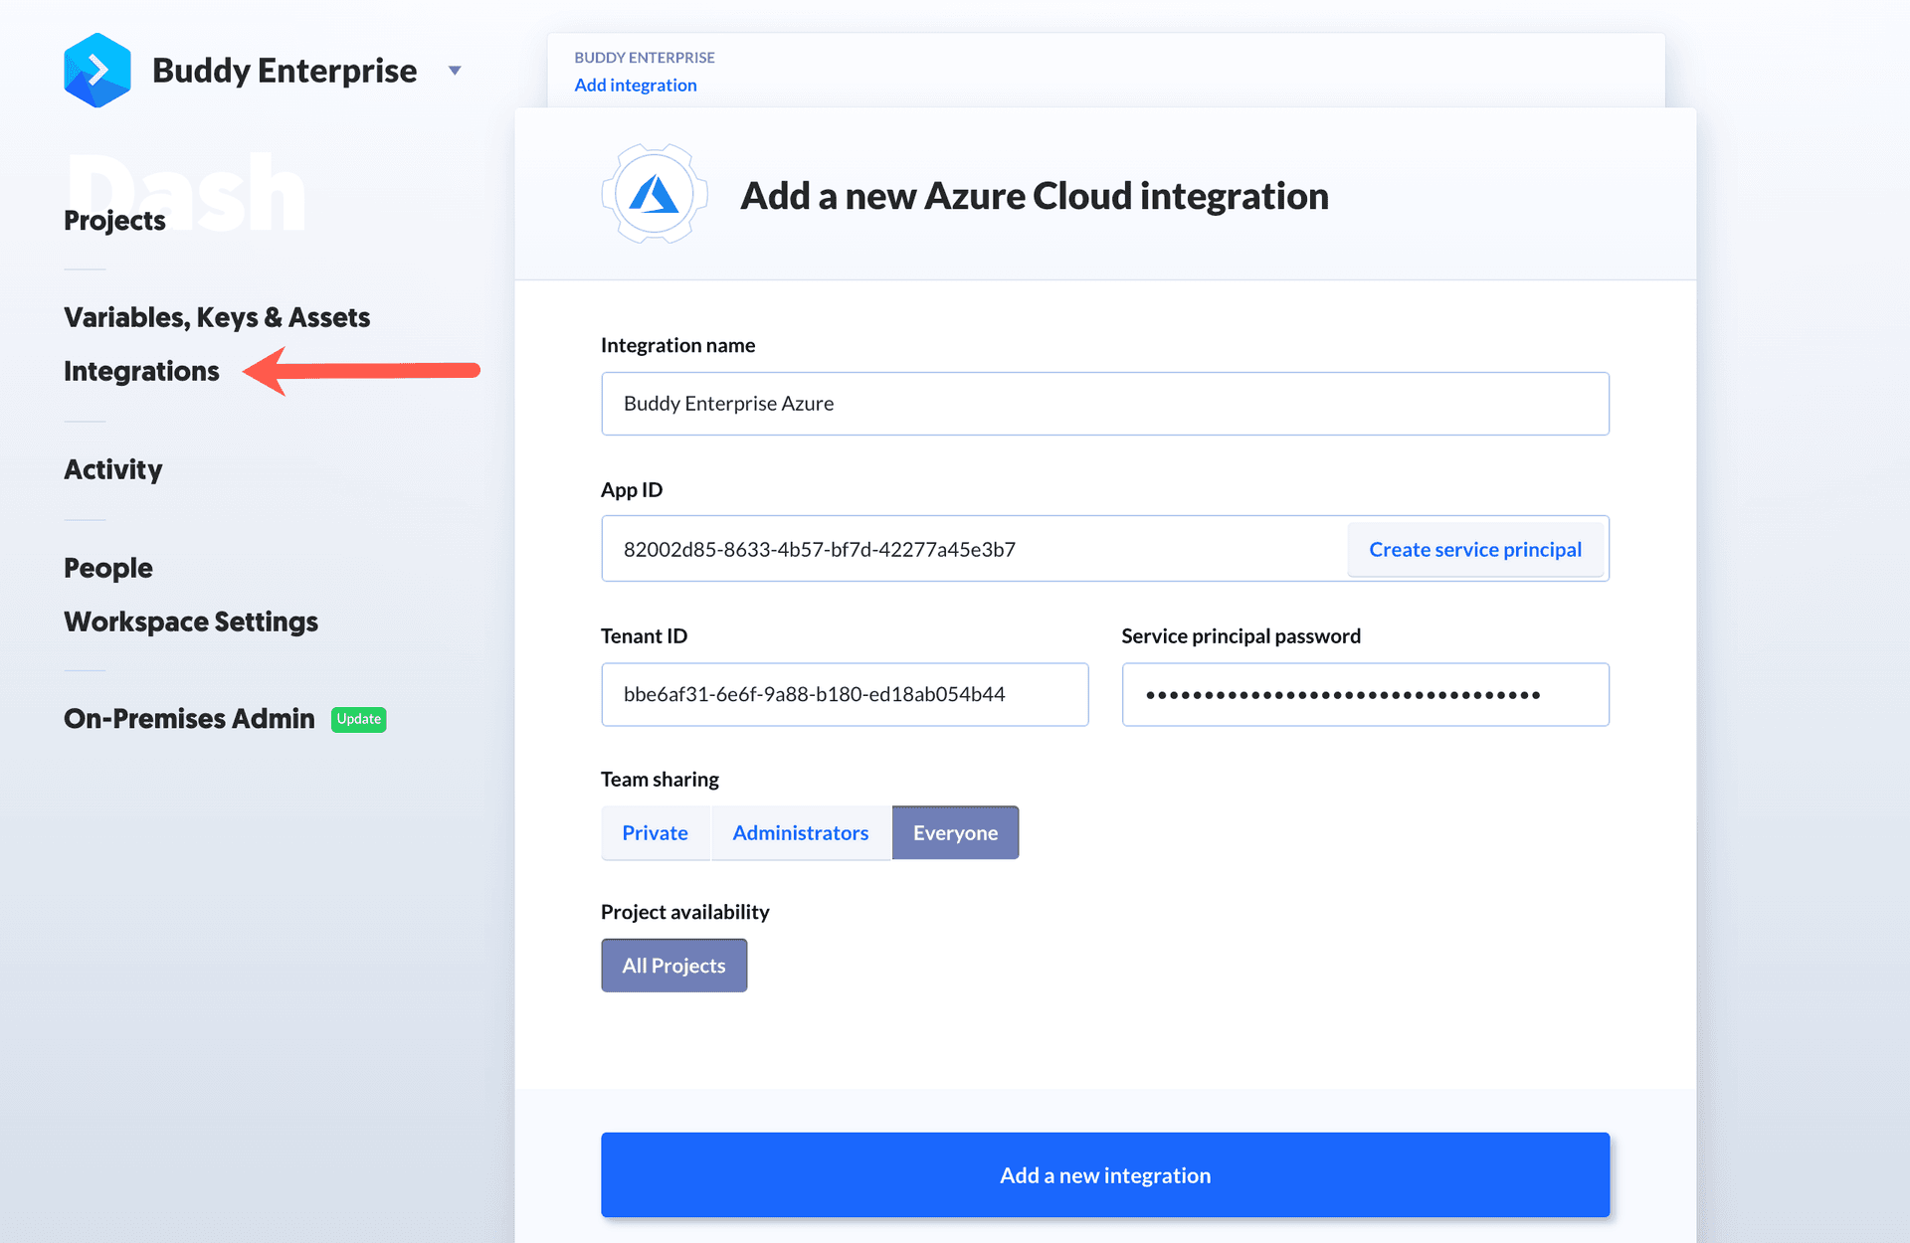This screenshot has height=1243, width=1910.
Task: Click Create service principal button
Action: click(1474, 550)
